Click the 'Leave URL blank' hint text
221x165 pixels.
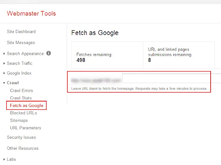(x=139, y=89)
